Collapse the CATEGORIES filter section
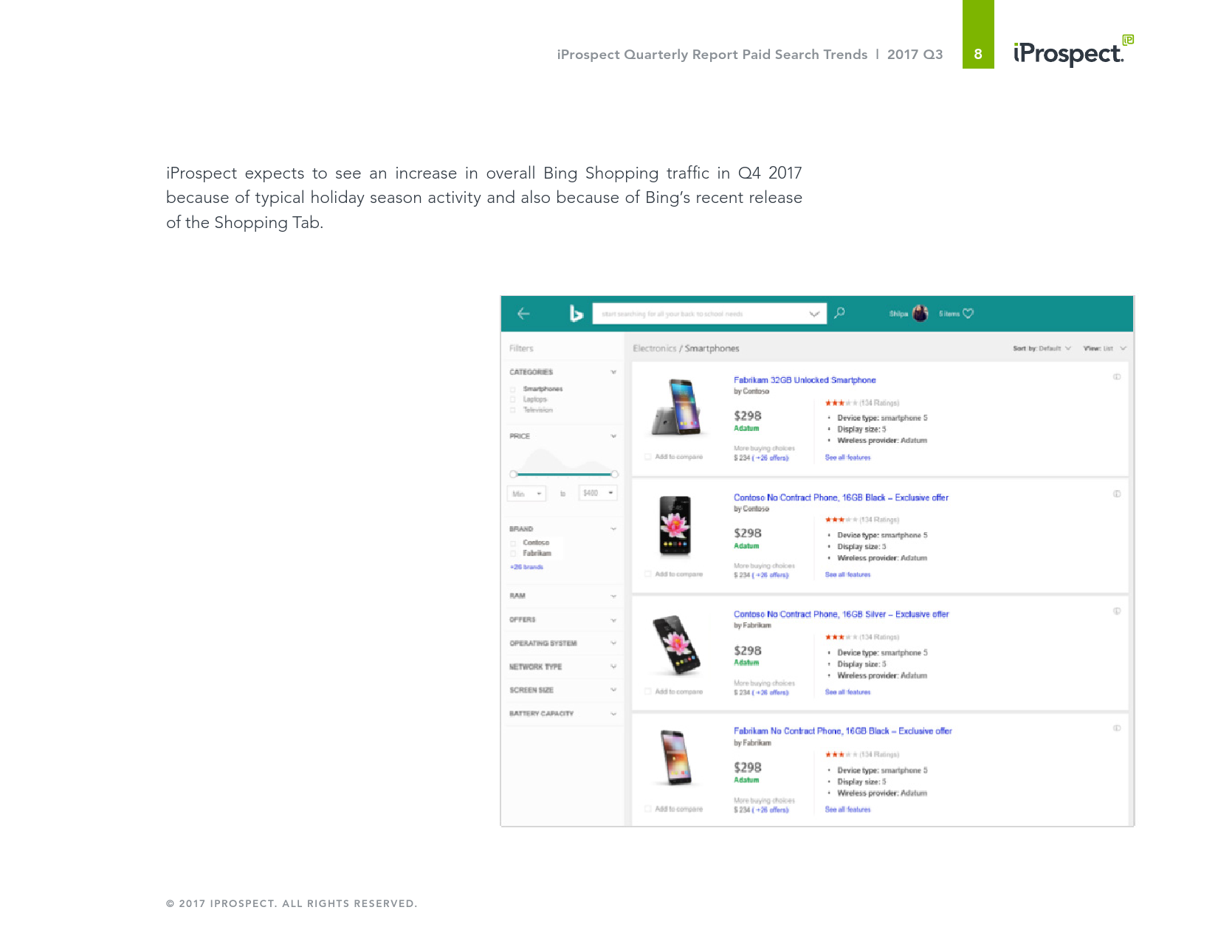 (x=613, y=372)
